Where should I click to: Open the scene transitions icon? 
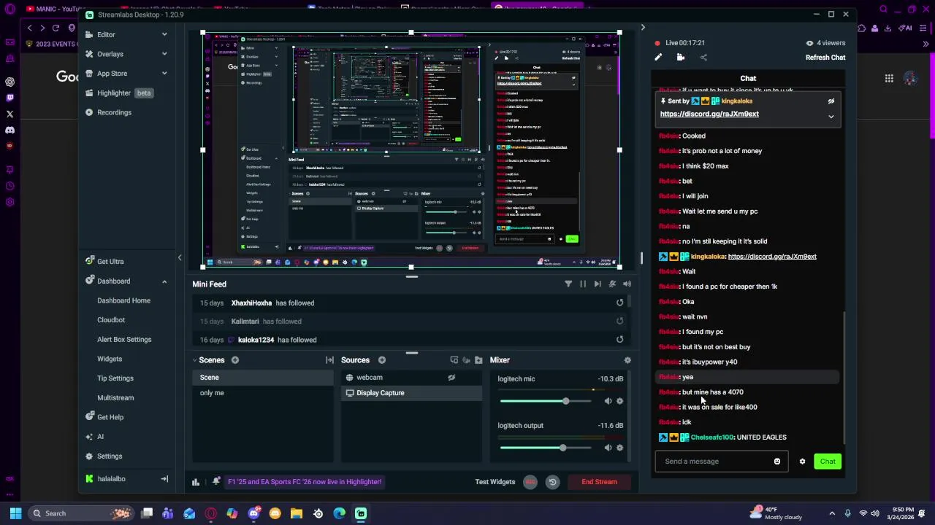click(329, 360)
